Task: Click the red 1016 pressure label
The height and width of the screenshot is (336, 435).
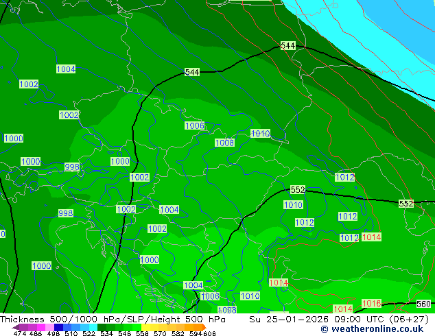Action: (371, 303)
